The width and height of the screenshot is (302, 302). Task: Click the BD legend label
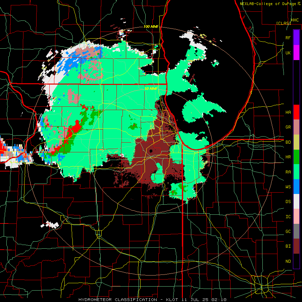pos(288,142)
